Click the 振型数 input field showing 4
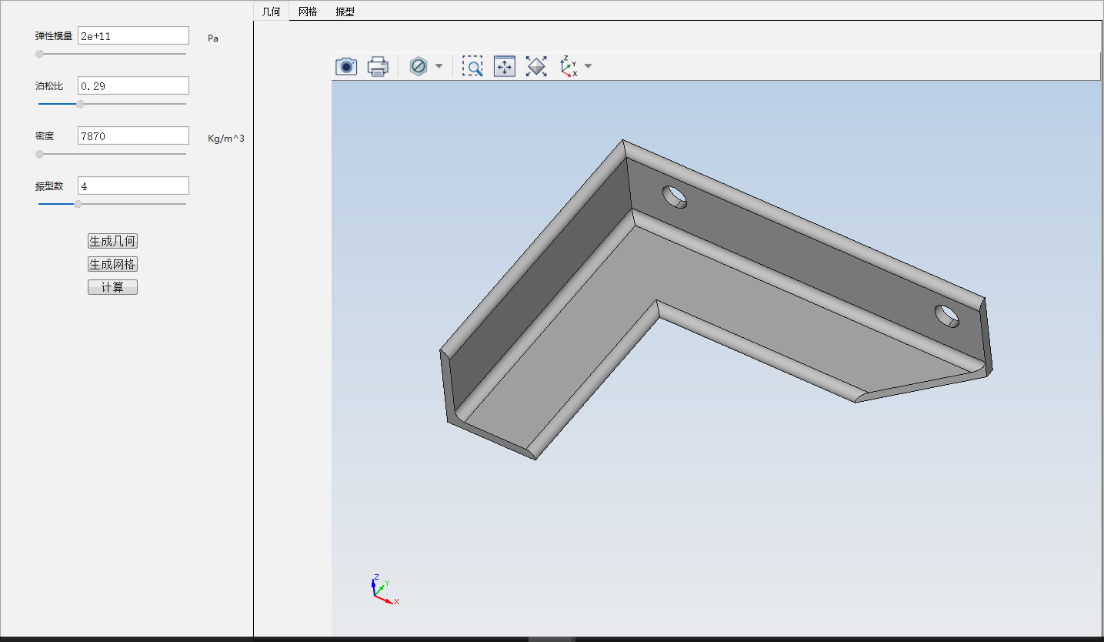 coord(133,186)
